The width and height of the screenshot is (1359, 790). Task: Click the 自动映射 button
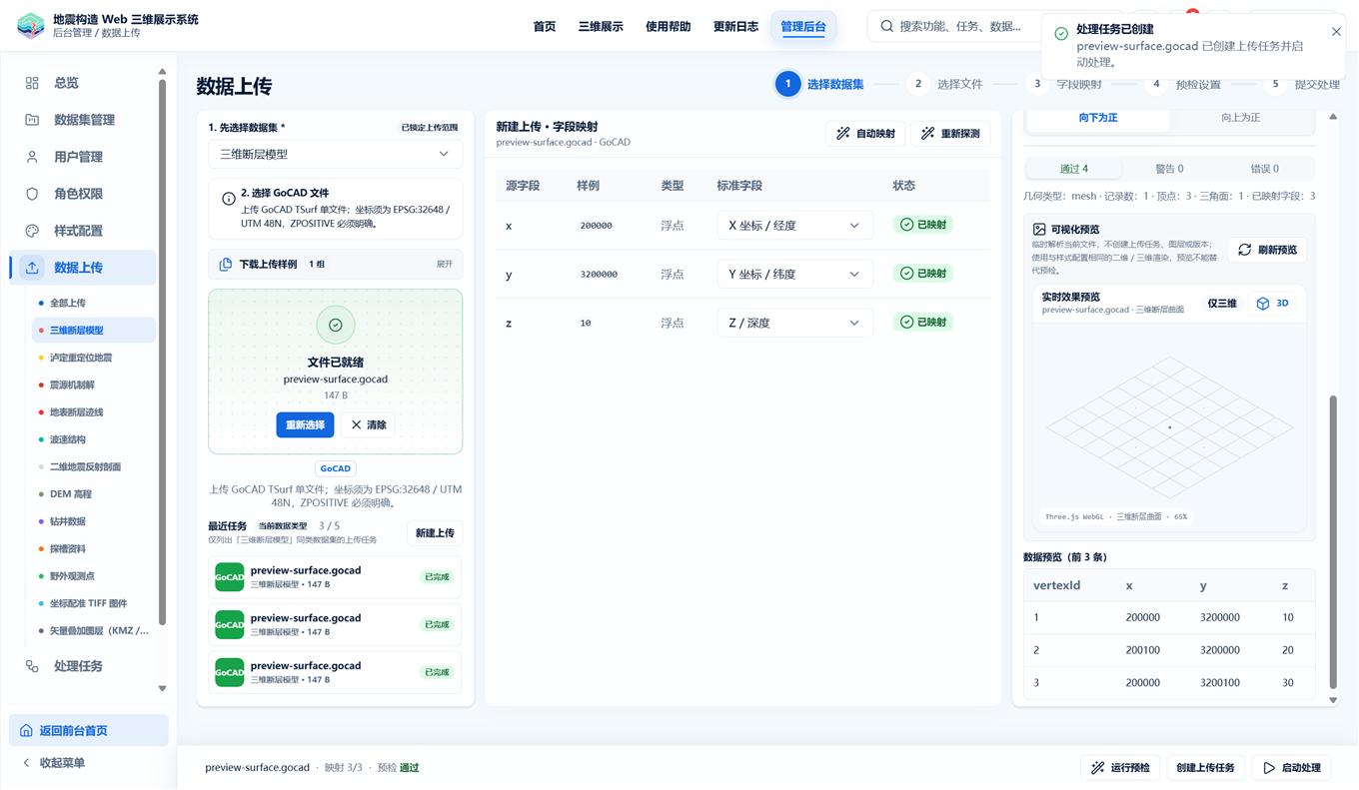click(x=865, y=134)
